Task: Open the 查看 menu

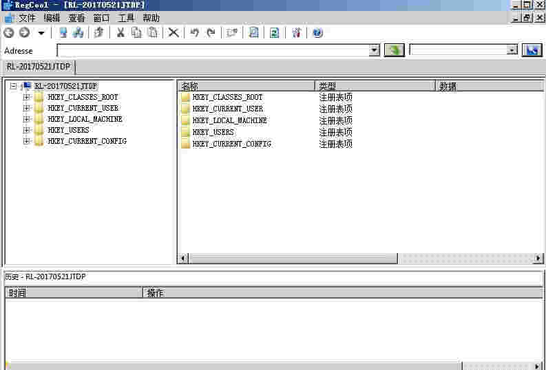Action: 76,18
